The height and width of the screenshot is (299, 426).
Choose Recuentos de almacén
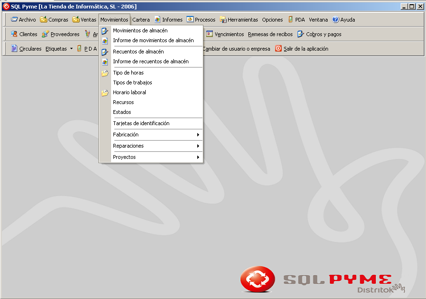[x=138, y=52]
